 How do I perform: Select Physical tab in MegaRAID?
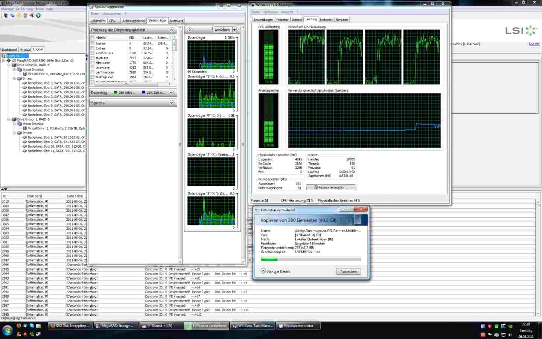tap(25, 49)
